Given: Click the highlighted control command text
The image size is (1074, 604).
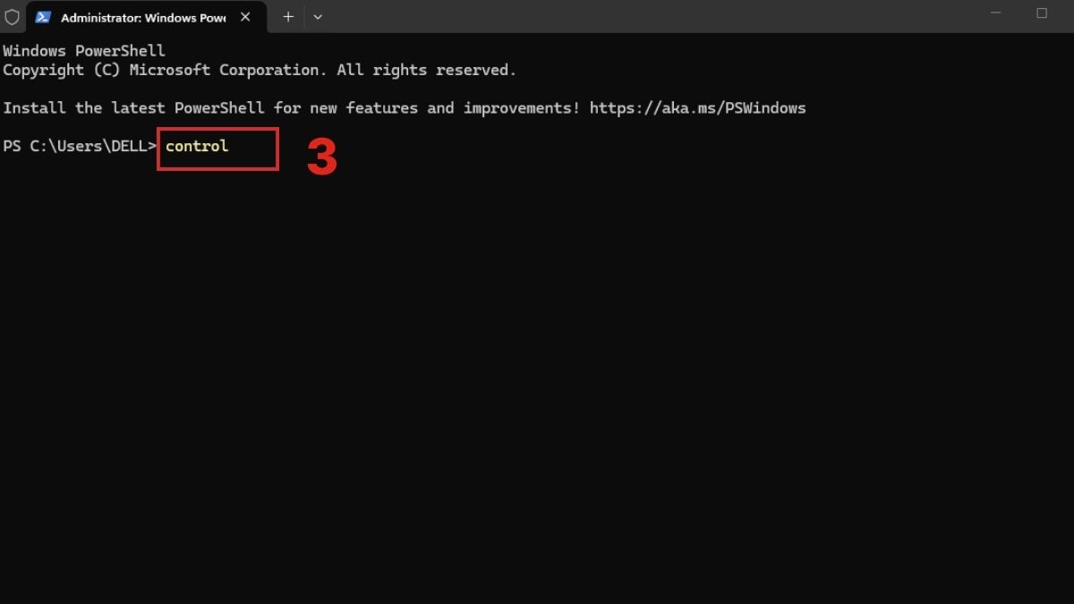Looking at the screenshot, I should point(195,146).
